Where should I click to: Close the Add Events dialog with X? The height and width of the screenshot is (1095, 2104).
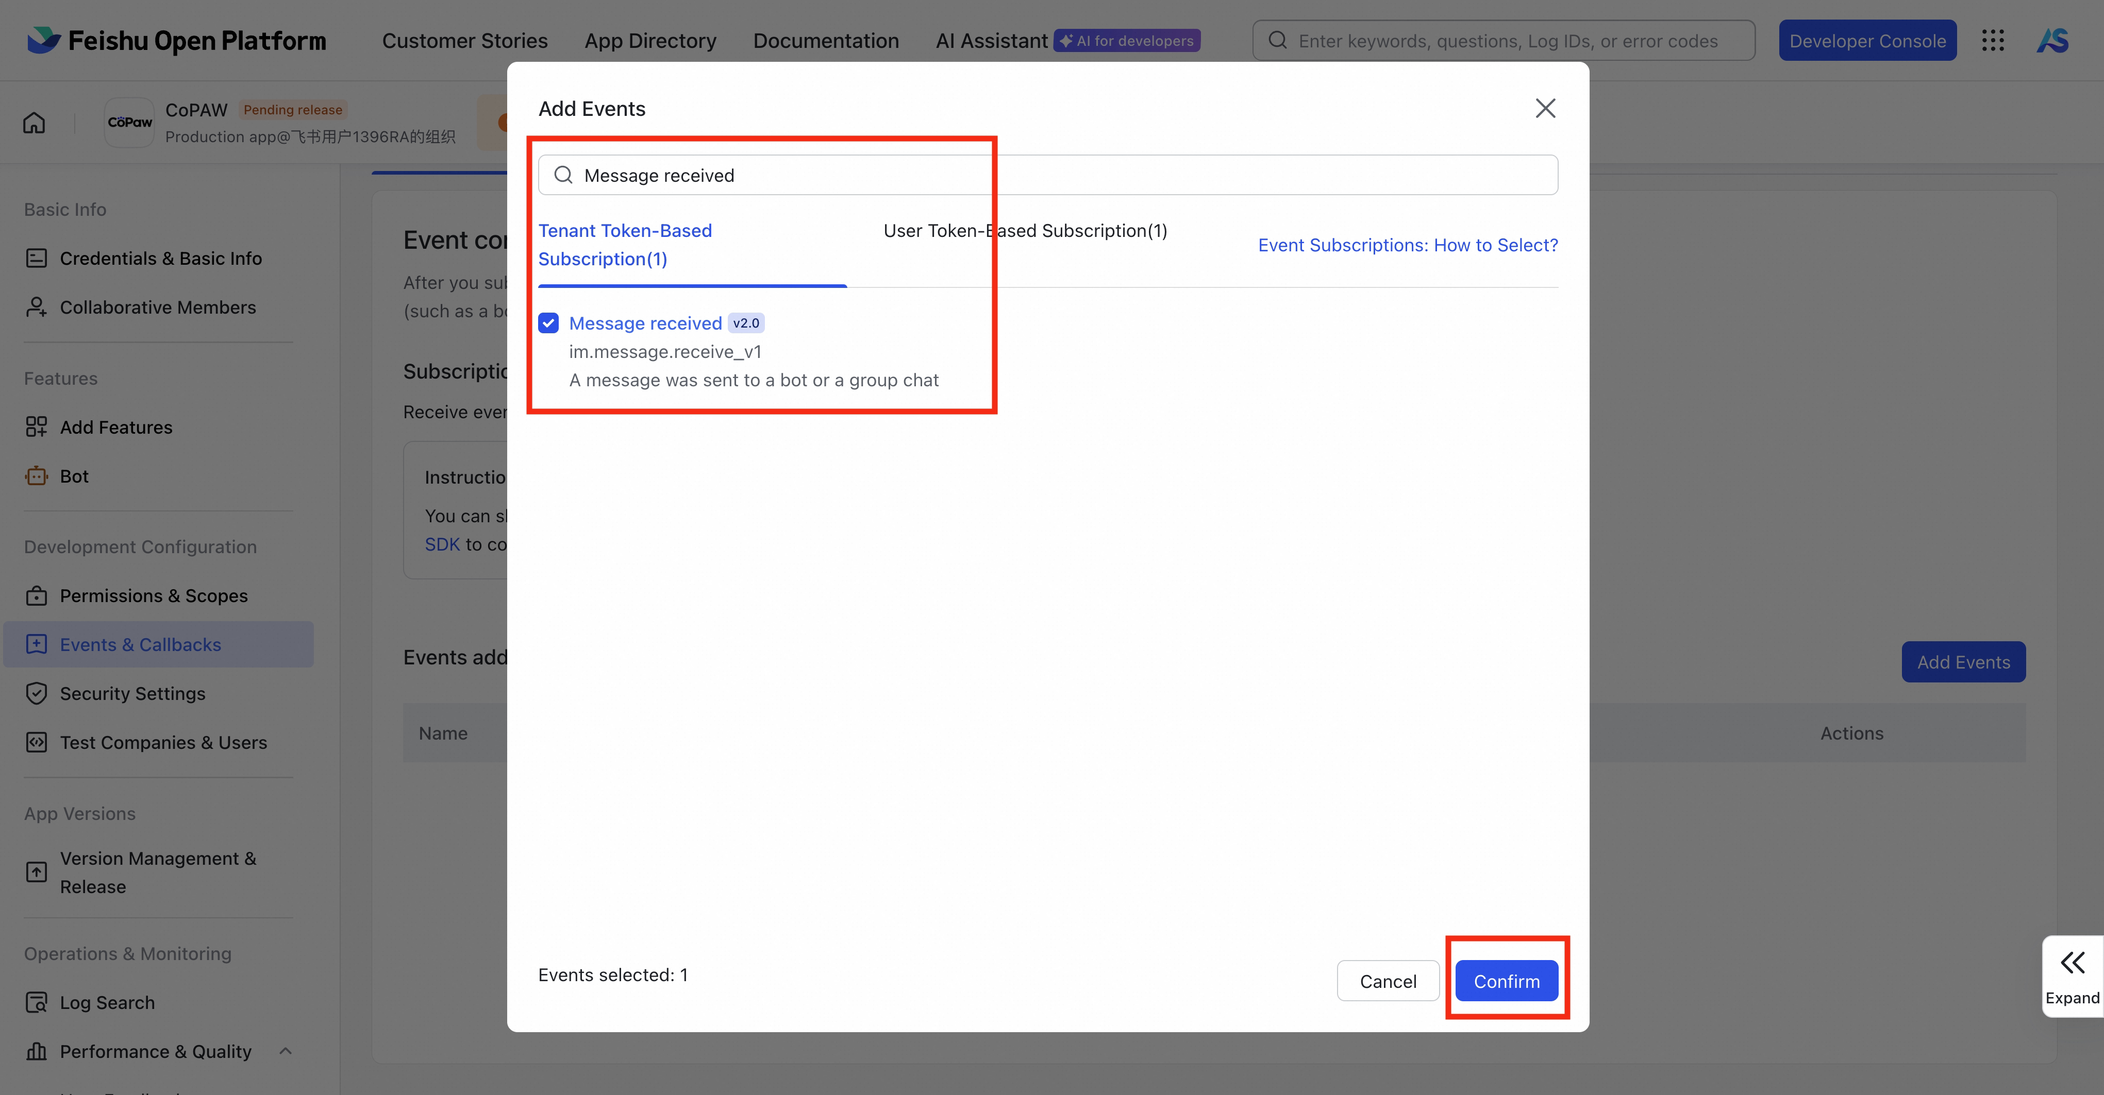point(1545,109)
